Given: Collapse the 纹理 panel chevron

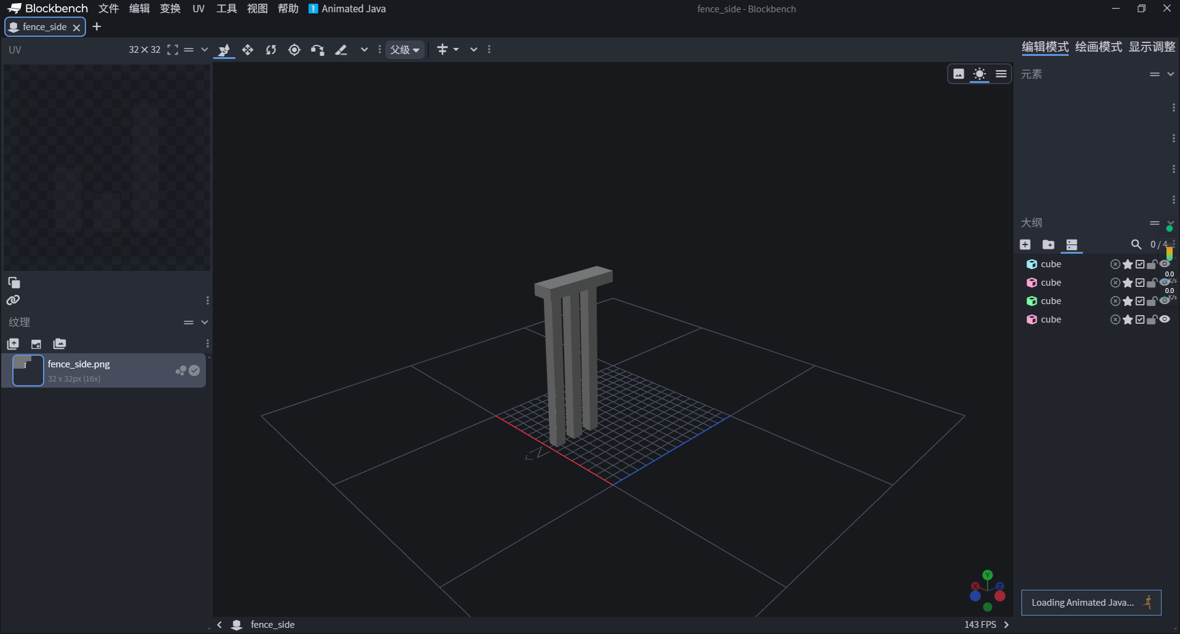Looking at the screenshot, I should (x=205, y=322).
